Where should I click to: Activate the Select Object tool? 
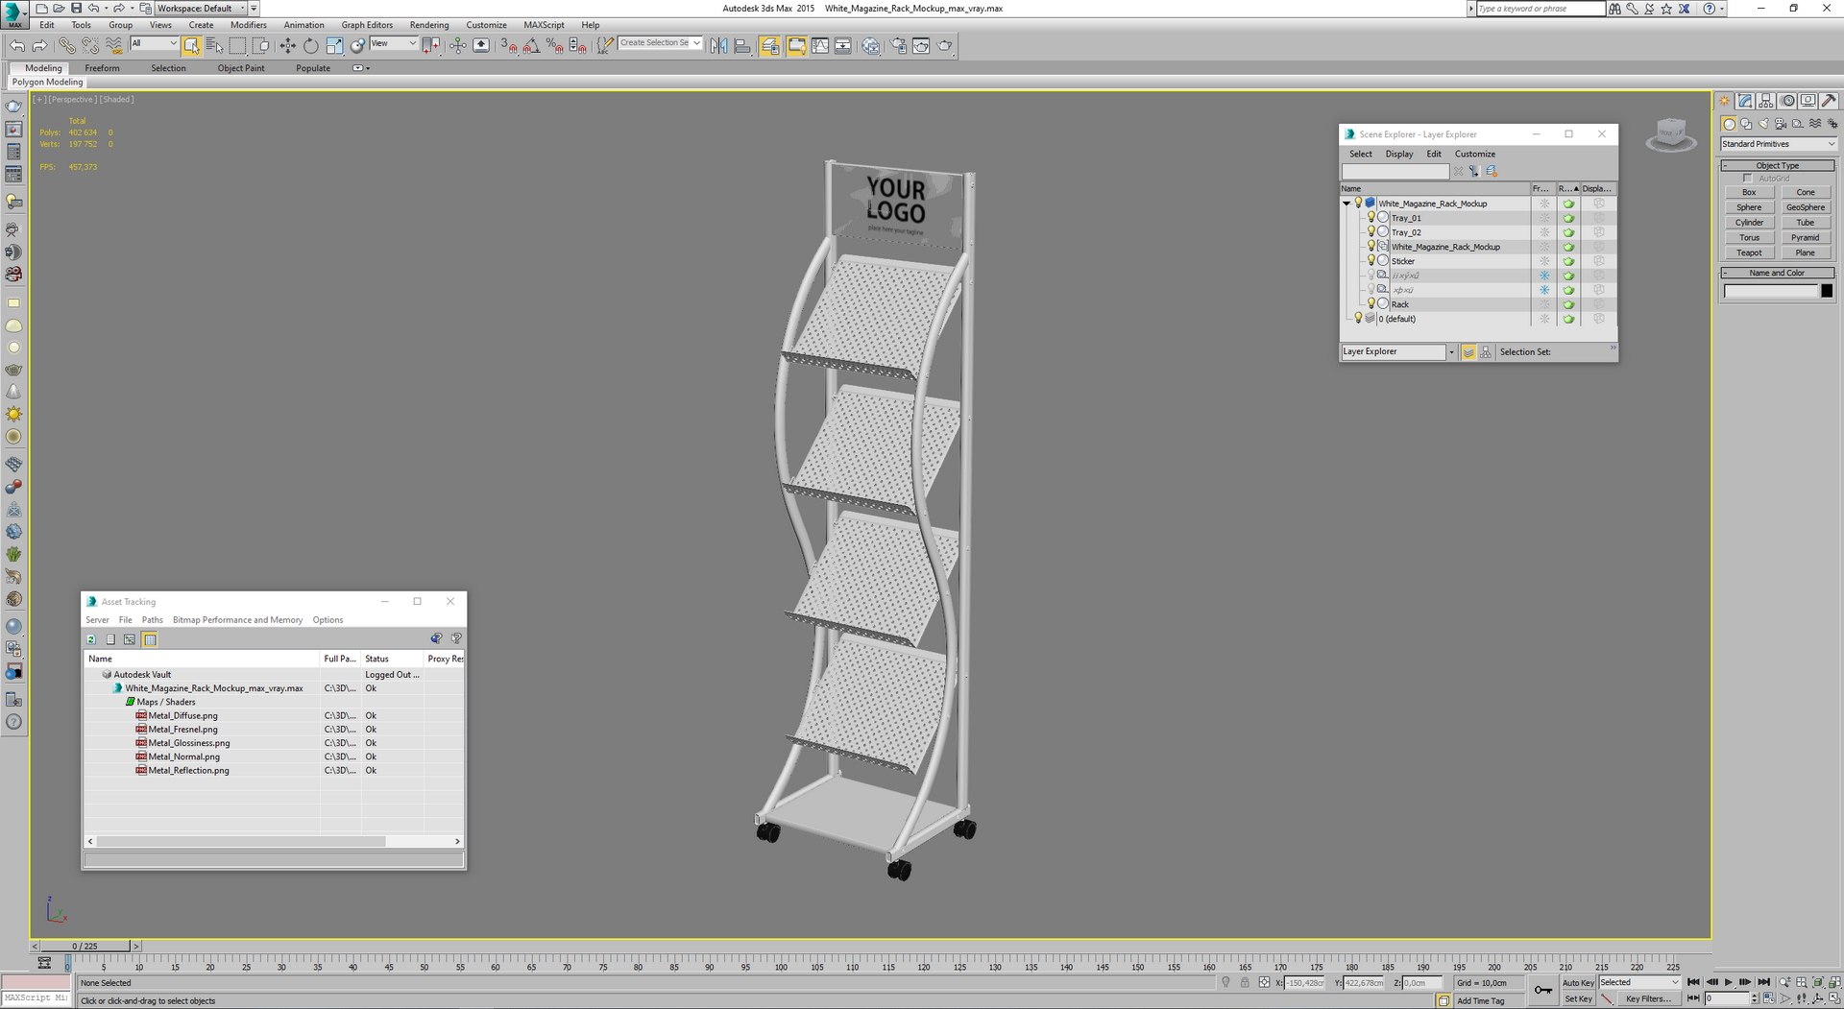click(x=191, y=46)
